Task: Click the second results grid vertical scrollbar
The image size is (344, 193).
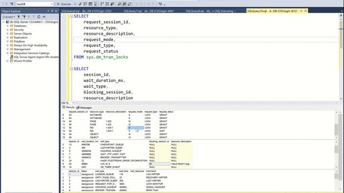Action: 336,154
